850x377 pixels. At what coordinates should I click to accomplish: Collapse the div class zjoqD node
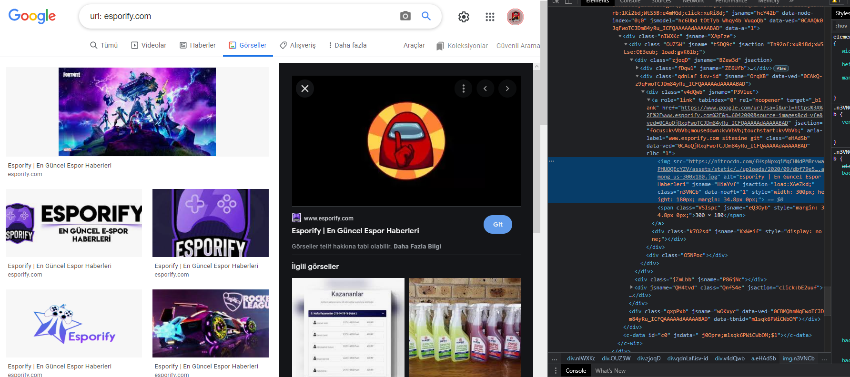(x=631, y=60)
